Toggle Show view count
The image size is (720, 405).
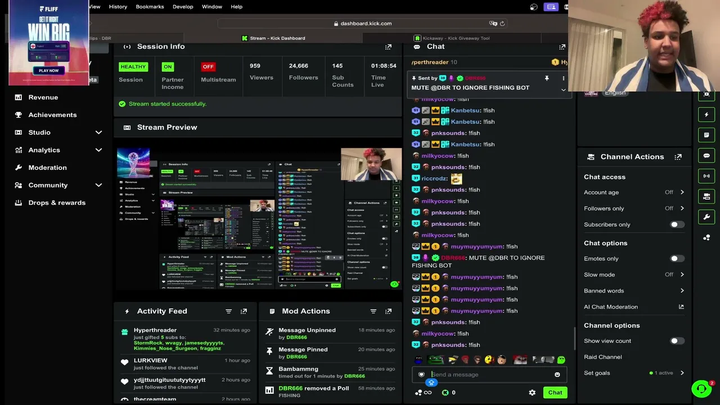click(x=677, y=341)
